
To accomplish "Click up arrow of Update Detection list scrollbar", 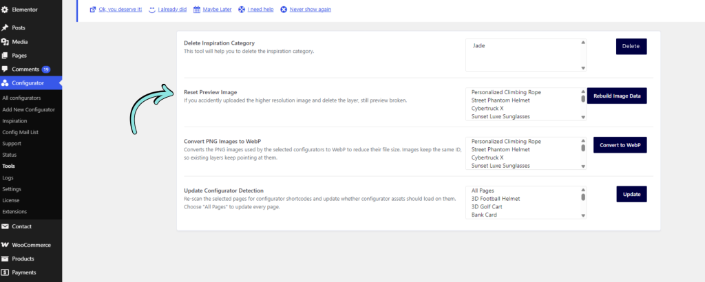I will click(583, 190).
